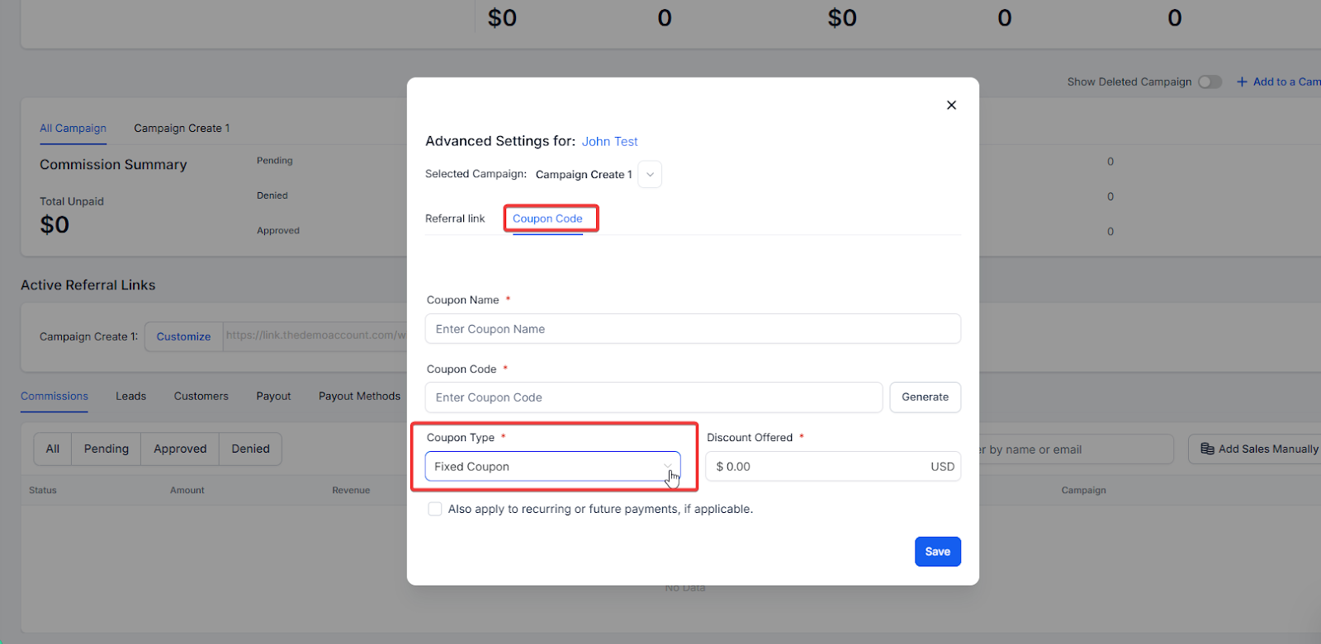Viewport: 1321px width, 644px height.
Task: Filter commissions by Pending
Action: [107, 449]
